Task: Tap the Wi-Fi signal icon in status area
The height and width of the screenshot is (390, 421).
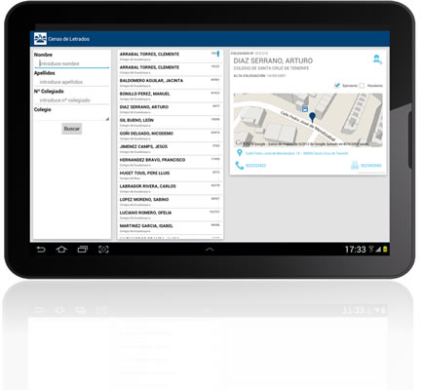Action: tap(371, 250)
